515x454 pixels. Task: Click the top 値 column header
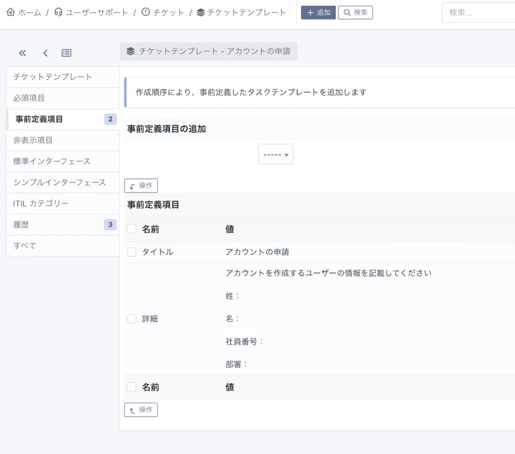click(229, 229)
